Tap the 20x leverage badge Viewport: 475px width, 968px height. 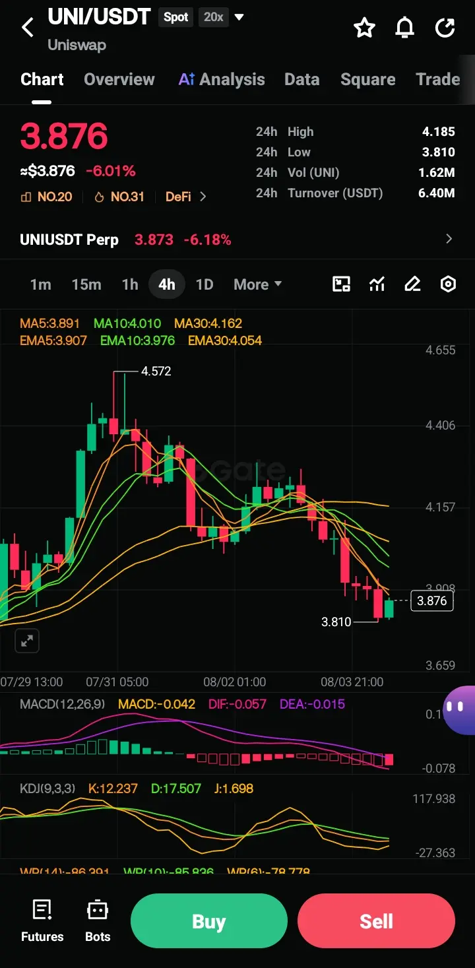click(x=213, y=17)
